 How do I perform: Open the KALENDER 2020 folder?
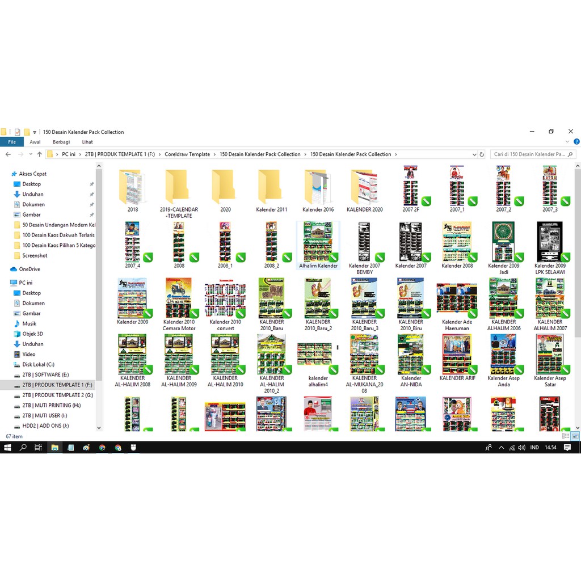point(364,188)
